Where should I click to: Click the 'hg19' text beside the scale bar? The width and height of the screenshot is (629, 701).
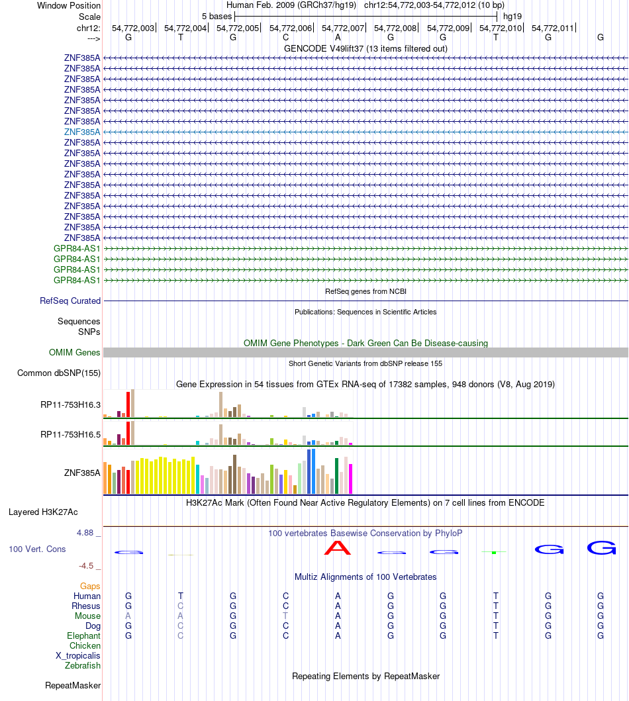pyautogui.click(x=512, y=17)
